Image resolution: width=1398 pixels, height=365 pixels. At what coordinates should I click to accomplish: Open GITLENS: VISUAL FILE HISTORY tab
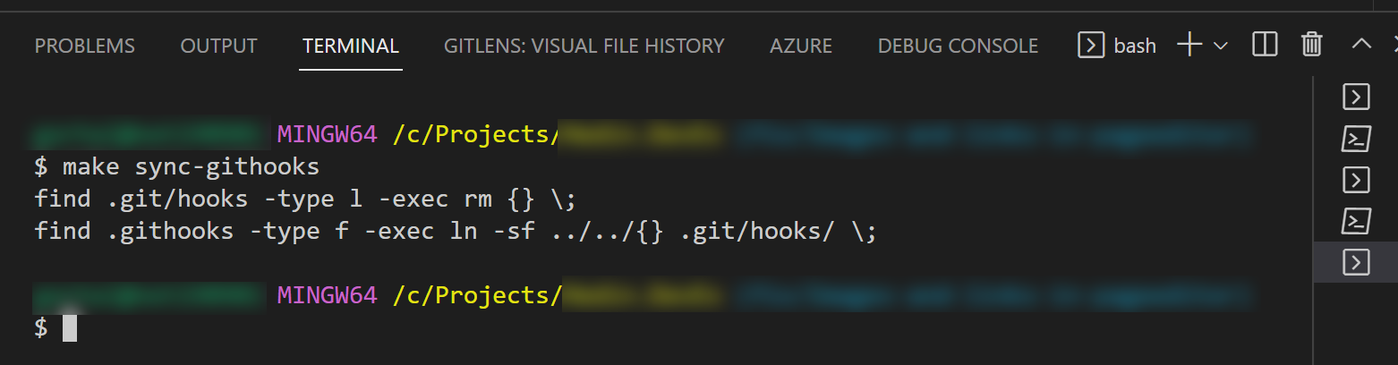click(x=584, y=46)
